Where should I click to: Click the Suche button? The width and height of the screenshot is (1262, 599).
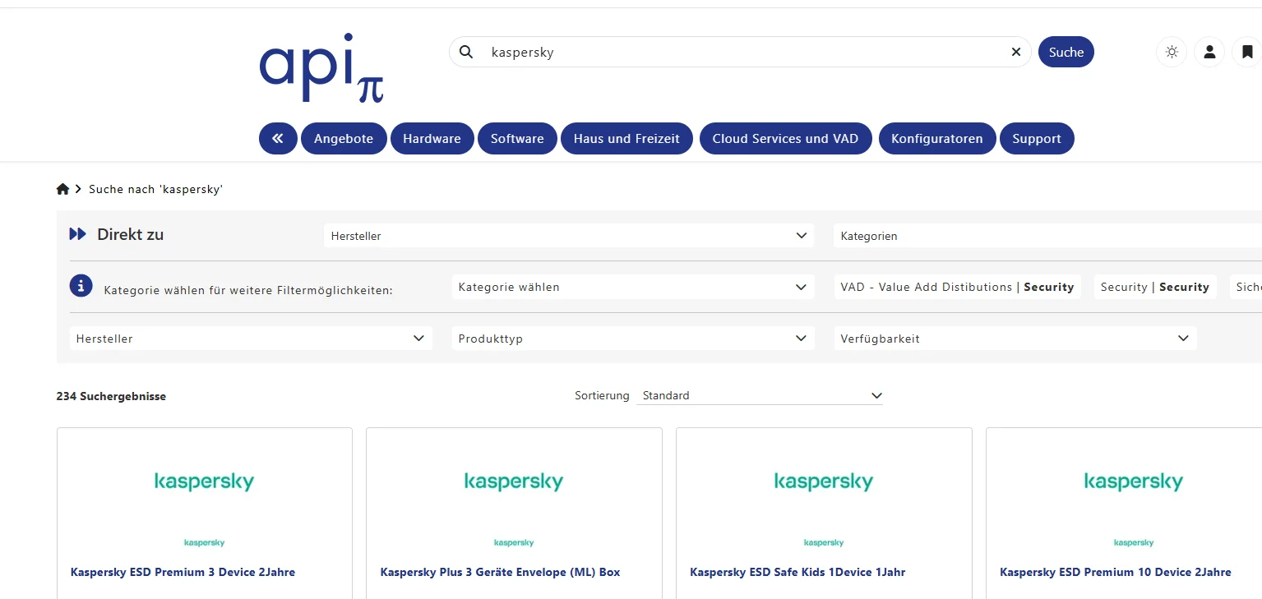tap(1066, 52)
